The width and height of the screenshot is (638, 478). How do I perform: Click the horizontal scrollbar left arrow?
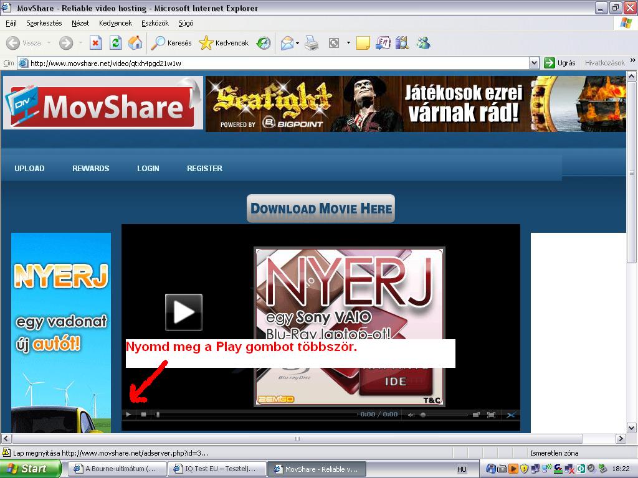[6, 439]
